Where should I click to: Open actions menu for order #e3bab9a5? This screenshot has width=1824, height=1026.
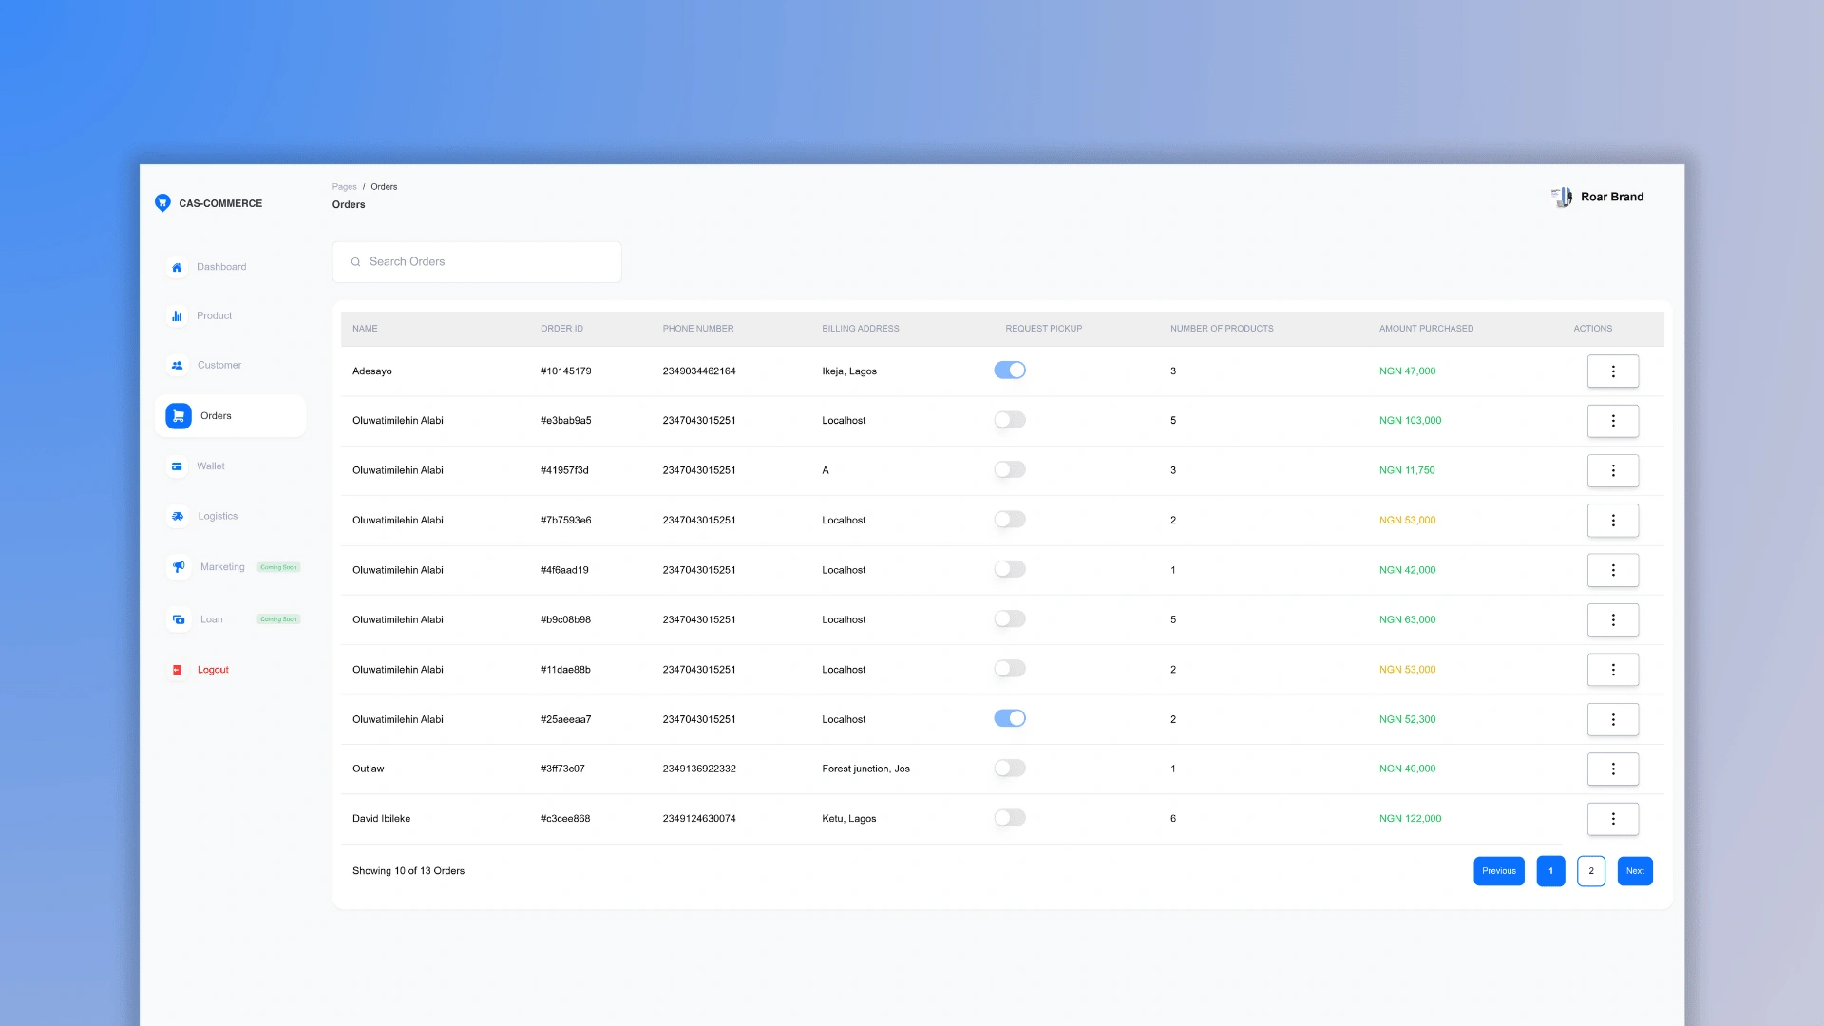pyautogui.click(x=1613, y=421)
